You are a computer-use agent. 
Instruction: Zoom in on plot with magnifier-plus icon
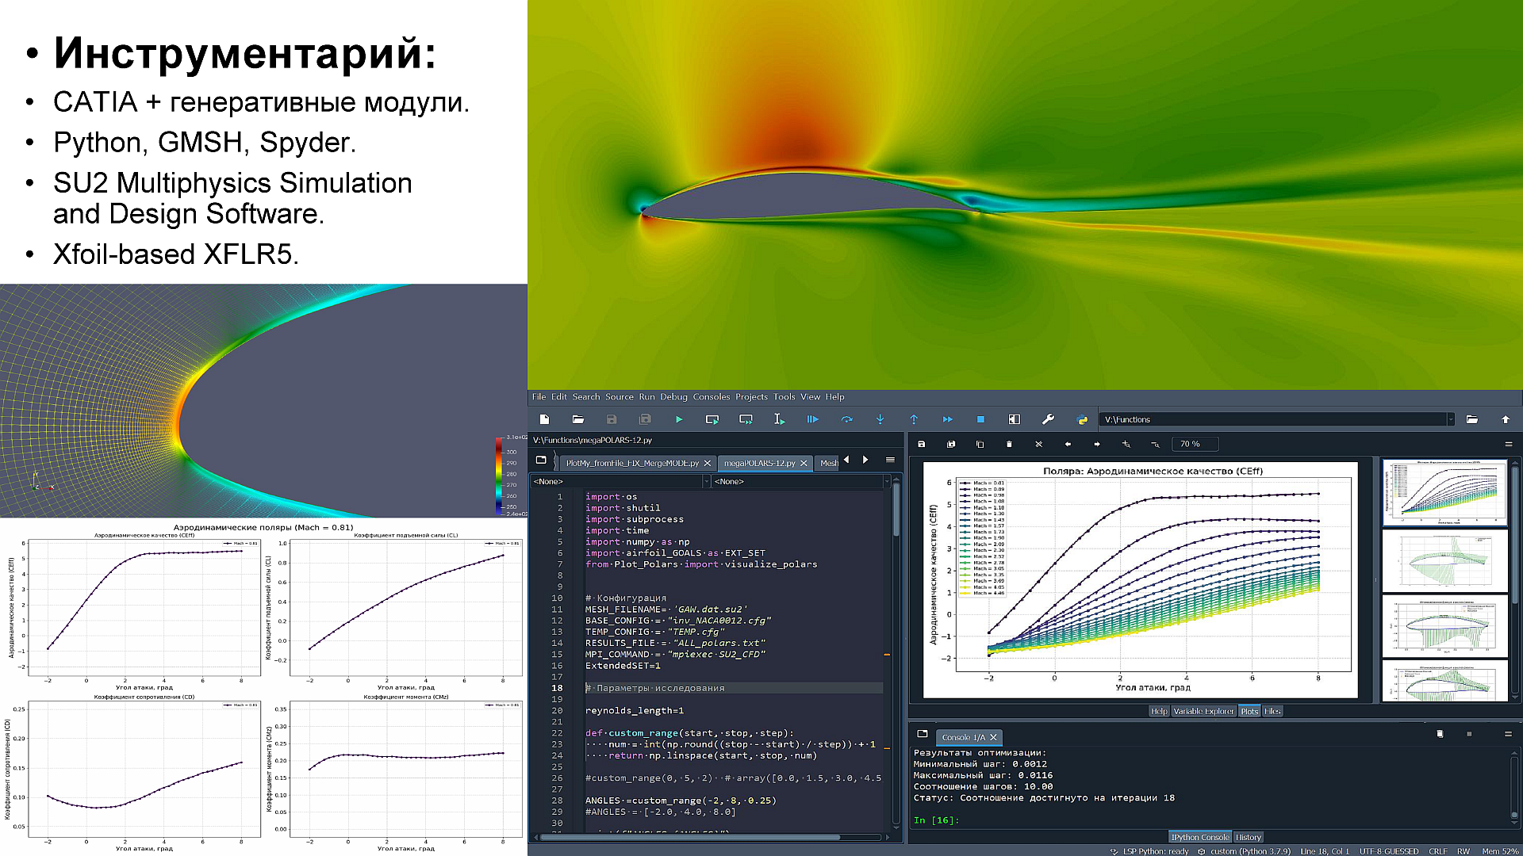click(1126, 444)
